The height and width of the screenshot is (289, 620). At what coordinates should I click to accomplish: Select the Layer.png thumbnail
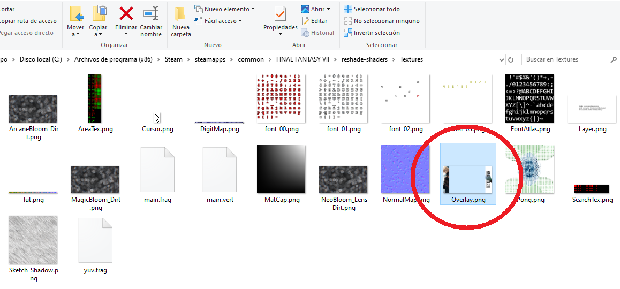click(592, 109)
